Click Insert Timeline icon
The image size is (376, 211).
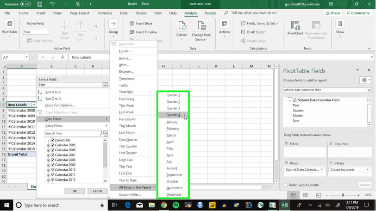pyautogui.click(x=132, y=32)
